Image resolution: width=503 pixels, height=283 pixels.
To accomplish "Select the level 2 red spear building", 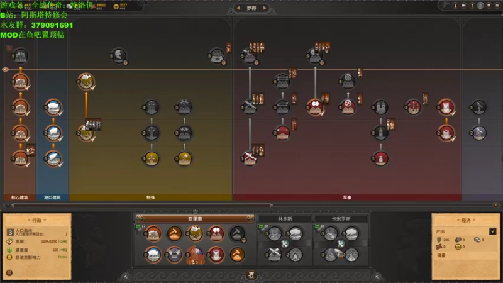I will 282,133.
